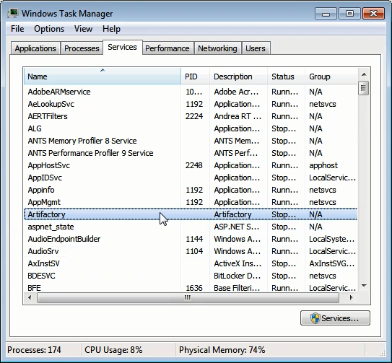Image resolution: width=392 pixels, height=363 pixels.
Task: Click the vertical scrollbar up arrow
Action: (x=364, y=74)
